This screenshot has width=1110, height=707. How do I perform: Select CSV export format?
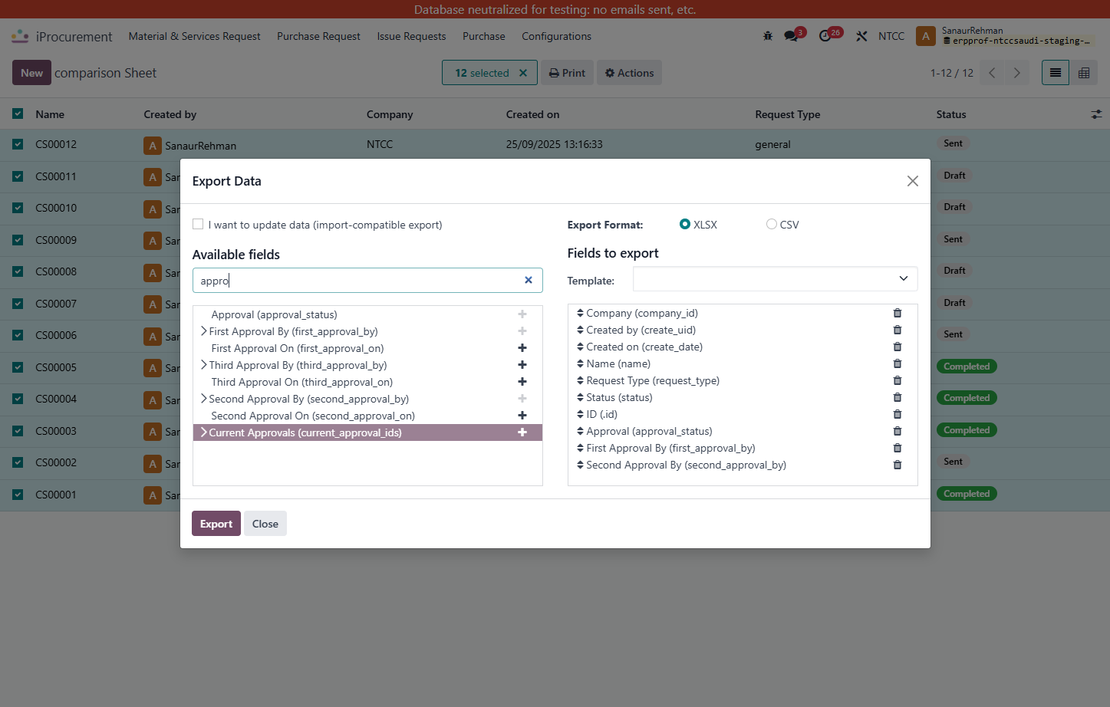(x=772, y=224)
